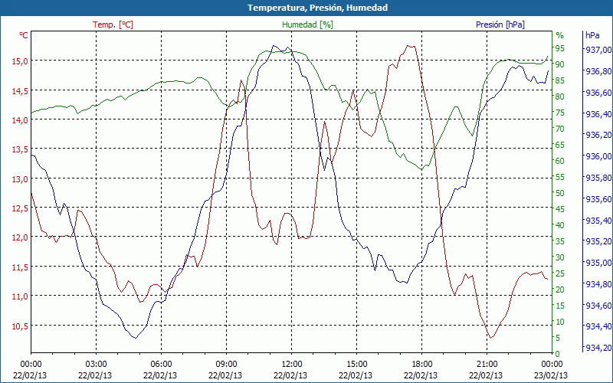This screenshot has width=613, height=383.
Task: Click the 934,60 pressure axis value
Action: click(598, 305)
